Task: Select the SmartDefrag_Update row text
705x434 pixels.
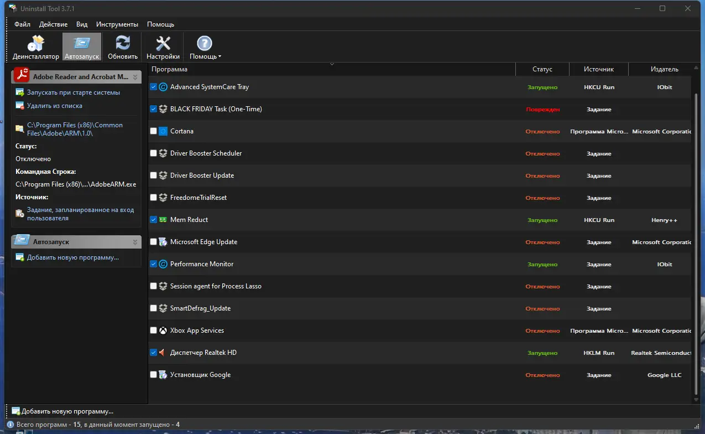Action: [x=200, y=308]
